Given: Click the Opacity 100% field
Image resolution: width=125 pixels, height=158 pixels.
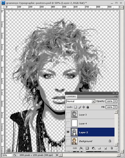Looking at the screenshot, I should [x=110, y=101].
